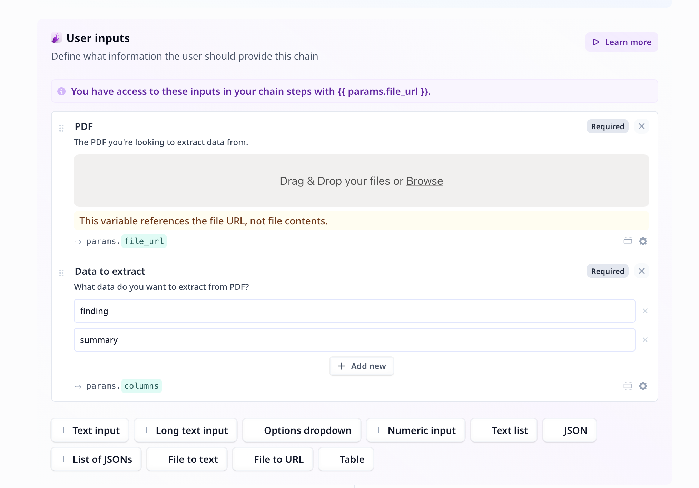Click 'What data do you want to extract' description
Viewport: 699px width, 488px height.
click(161, 287)
